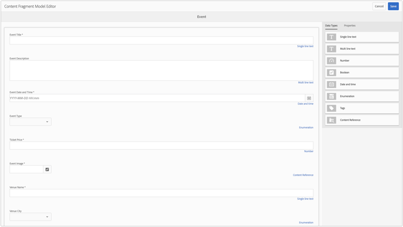Select the Single line text data type icon
403x227 pixels.
(x=332, y=37)
